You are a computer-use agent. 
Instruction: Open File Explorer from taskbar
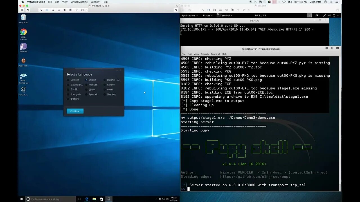[94, 199]
